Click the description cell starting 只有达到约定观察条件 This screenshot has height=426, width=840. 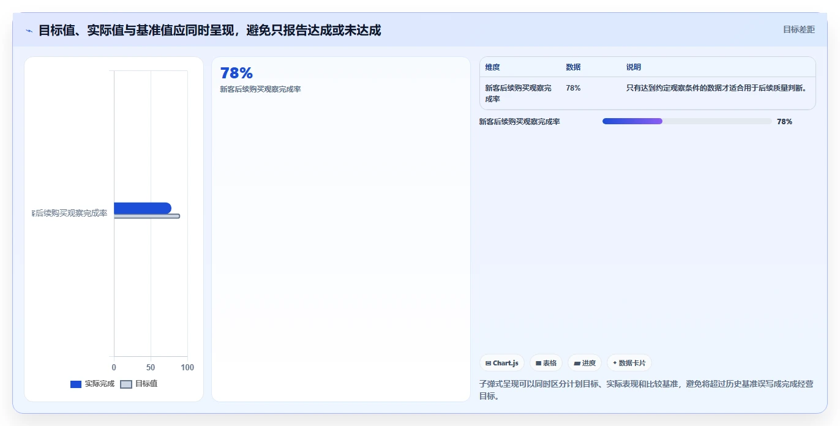[716, 88]
